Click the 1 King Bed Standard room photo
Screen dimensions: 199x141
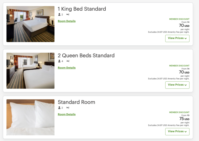pyautogui.click(x=30, y=24)
